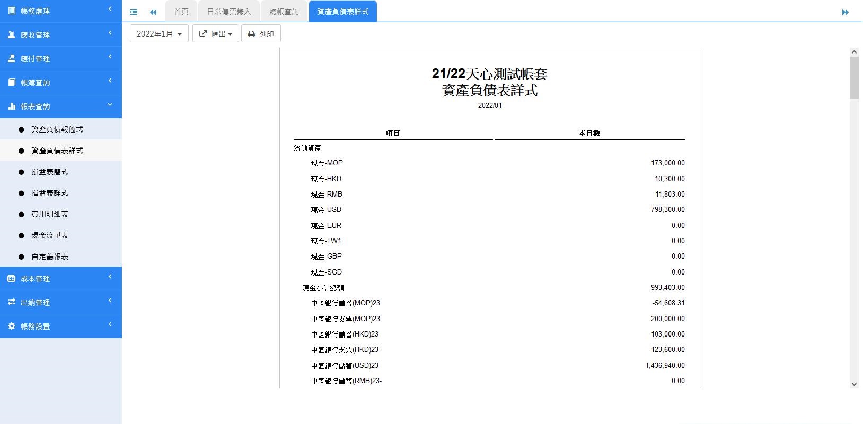Click the report vertical scrollbar thumb
Viewport: 863px width, 424px height.
pos(854,77)
